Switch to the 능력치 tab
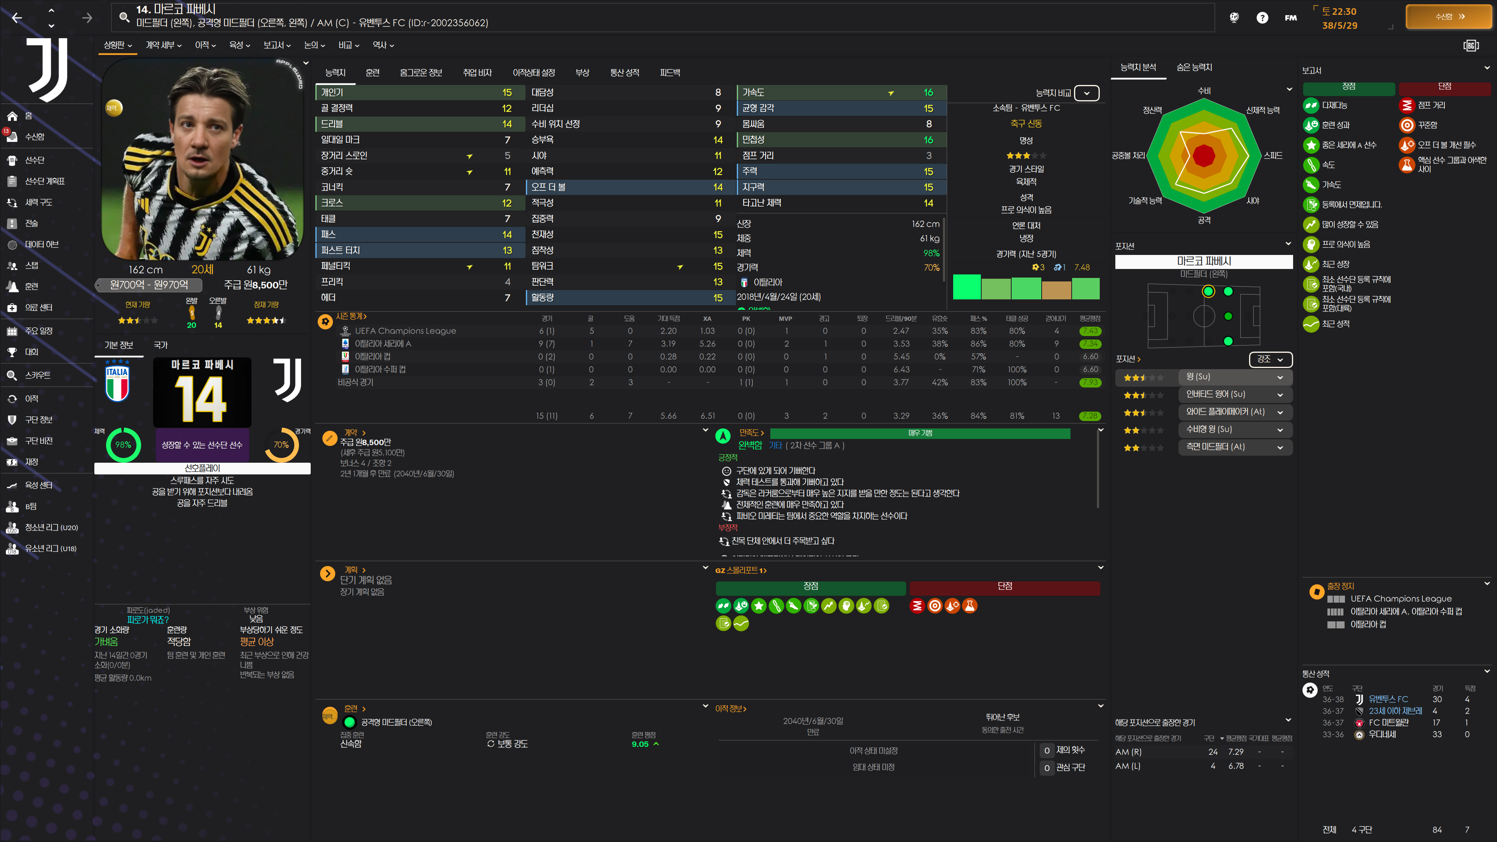Image resolution: width=1497 pixels, height=842 pixels. tap(335, 73)
